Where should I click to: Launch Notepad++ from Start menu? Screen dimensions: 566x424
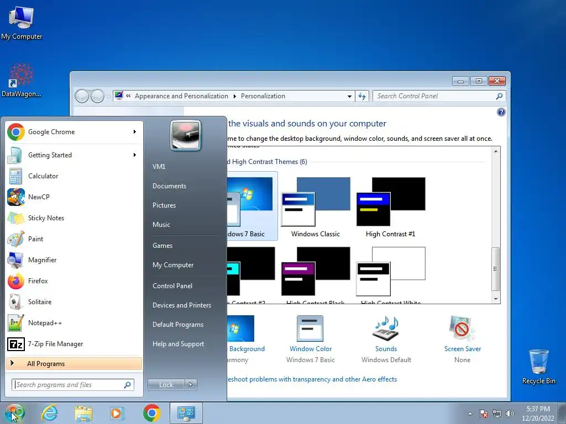pyautogui.click(x=74, y=322)
